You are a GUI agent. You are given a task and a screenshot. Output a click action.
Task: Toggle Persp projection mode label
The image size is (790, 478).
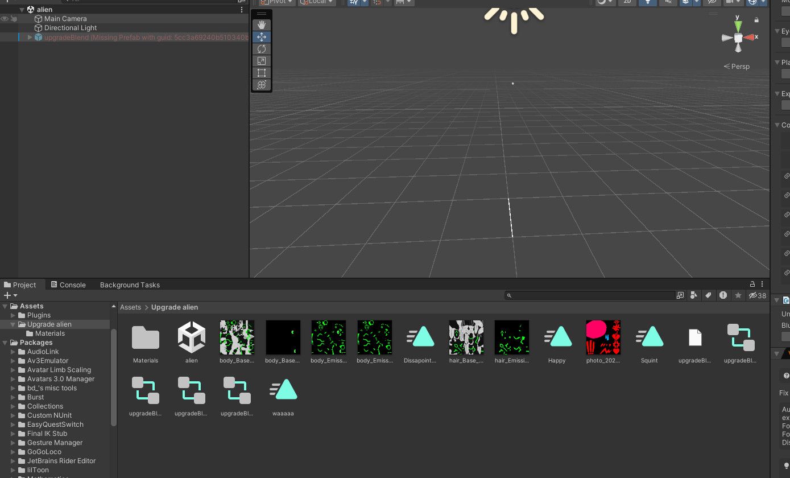point(737,67)
